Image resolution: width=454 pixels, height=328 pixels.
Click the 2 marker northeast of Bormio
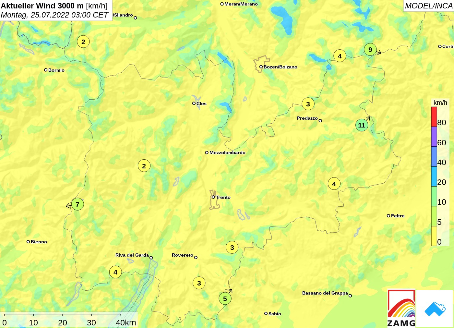[83, 42]
